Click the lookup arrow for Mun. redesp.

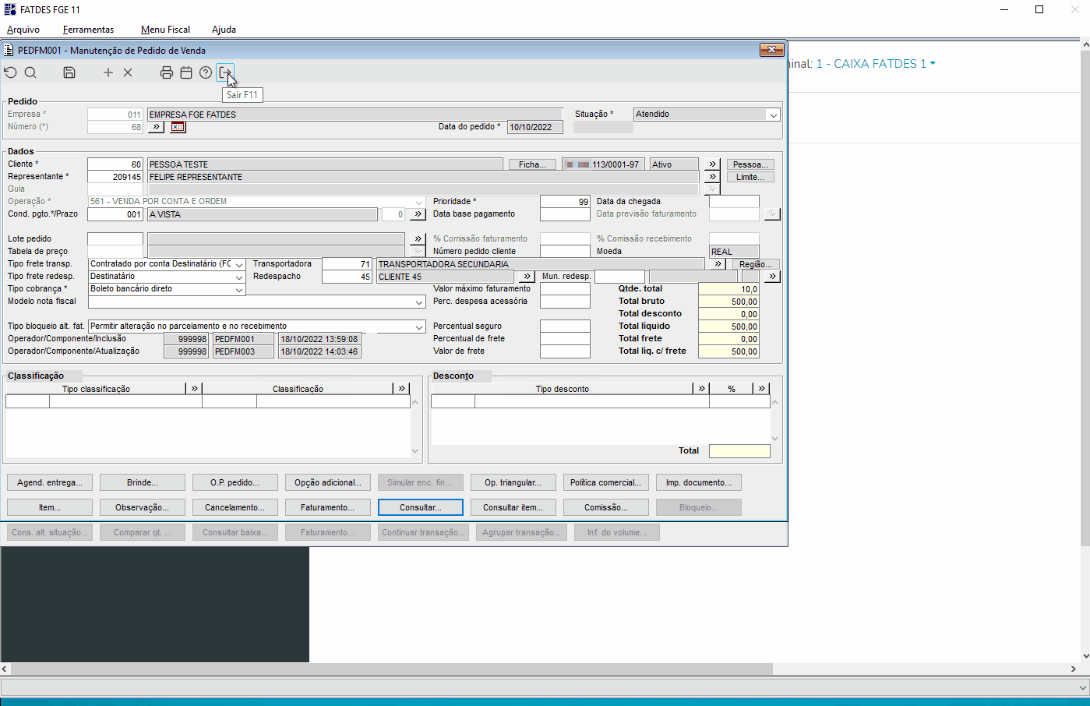(771, 277)
